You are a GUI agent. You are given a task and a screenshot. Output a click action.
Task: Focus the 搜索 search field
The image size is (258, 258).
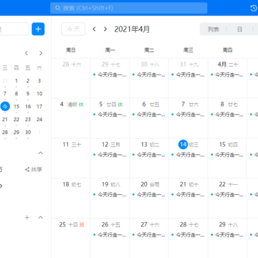pos(129,8)
